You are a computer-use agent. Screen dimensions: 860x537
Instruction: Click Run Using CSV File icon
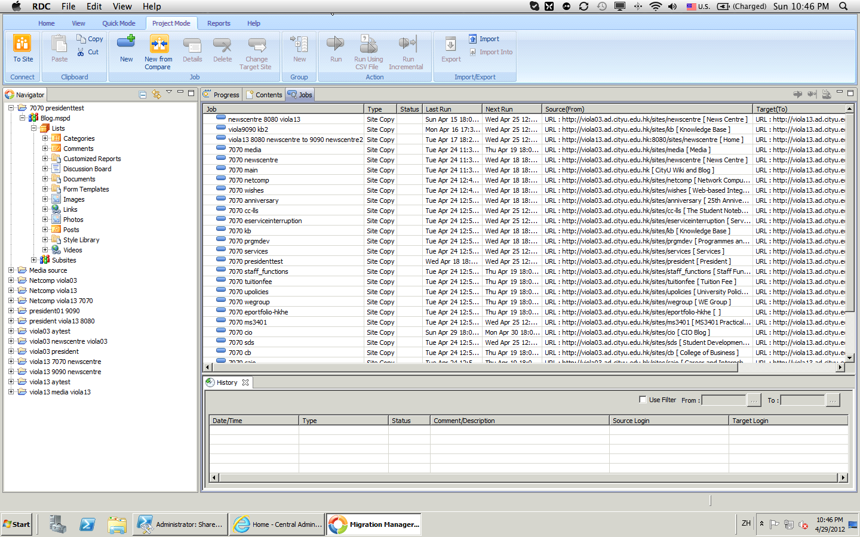[368, 44]
